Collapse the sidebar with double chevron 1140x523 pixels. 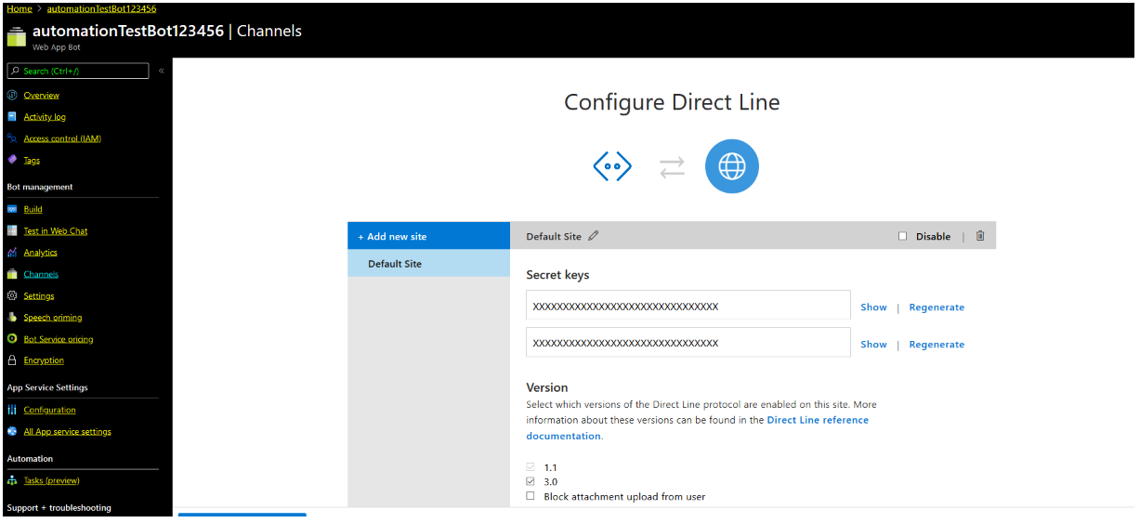[161, 71]
